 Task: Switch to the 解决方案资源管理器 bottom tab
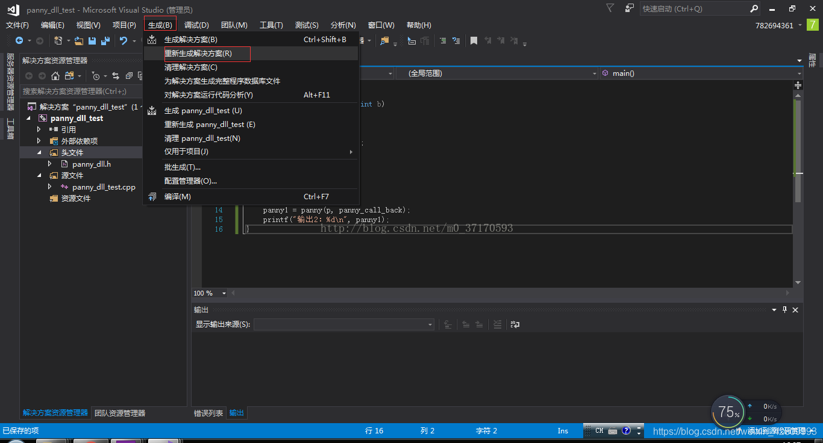tap(55, 414)
